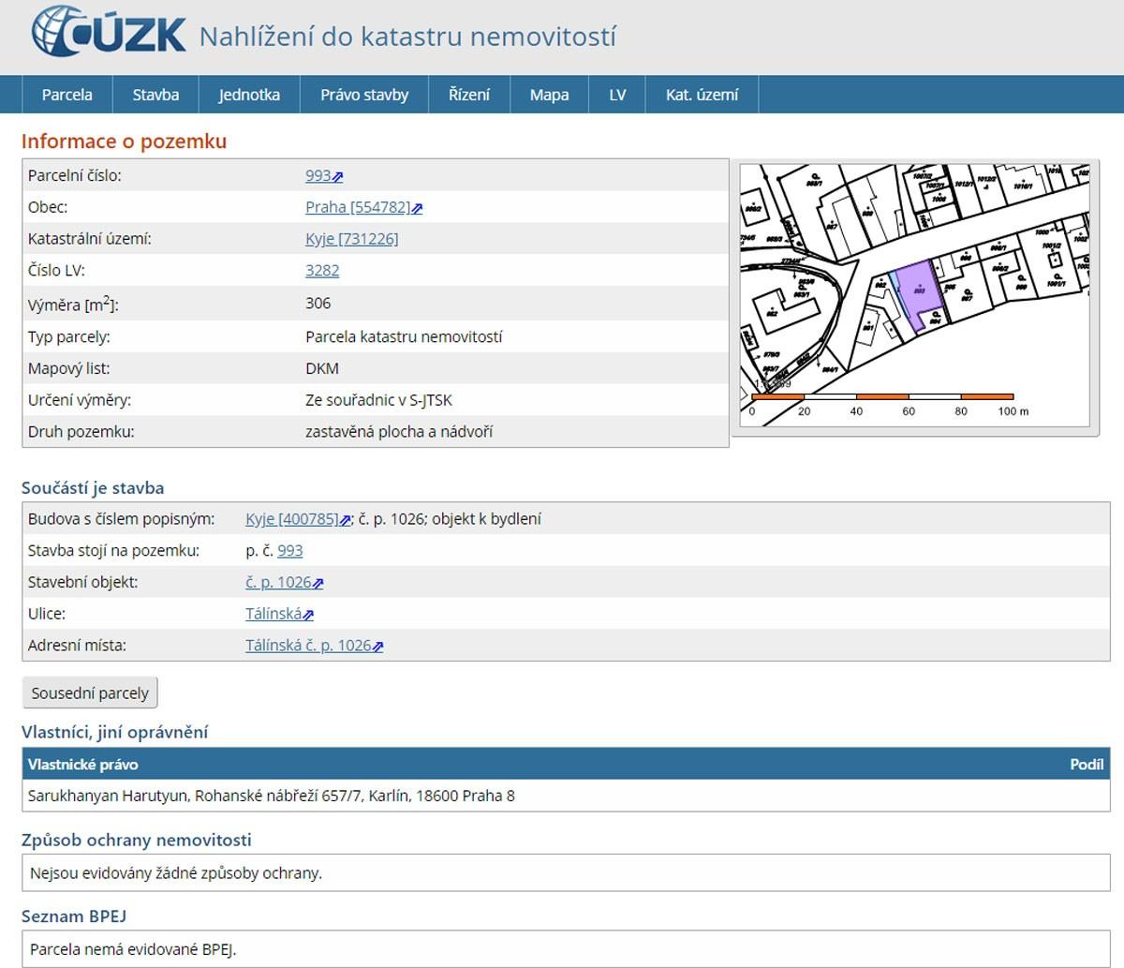
Task: Open the Tálínská č. p. 1026 address link
Action: (x=308, y=646)
